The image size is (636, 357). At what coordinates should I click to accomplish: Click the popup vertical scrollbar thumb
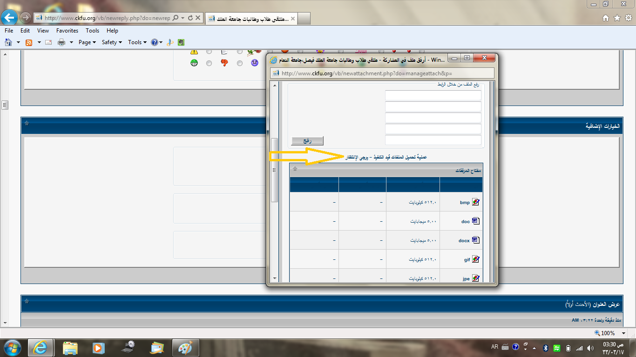[x=274, y=170]
